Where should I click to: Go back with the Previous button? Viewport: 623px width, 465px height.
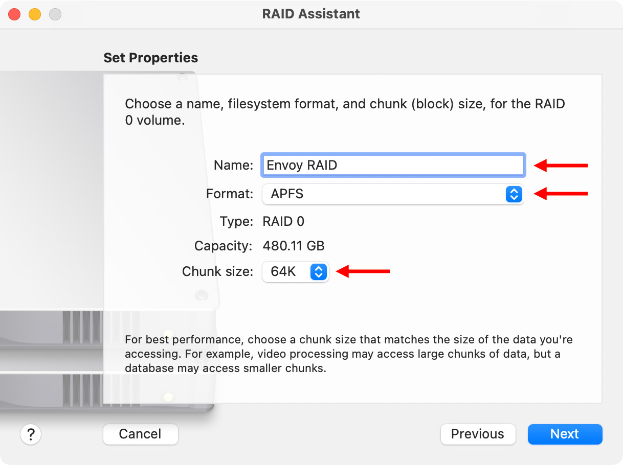[x=478, y=434]
